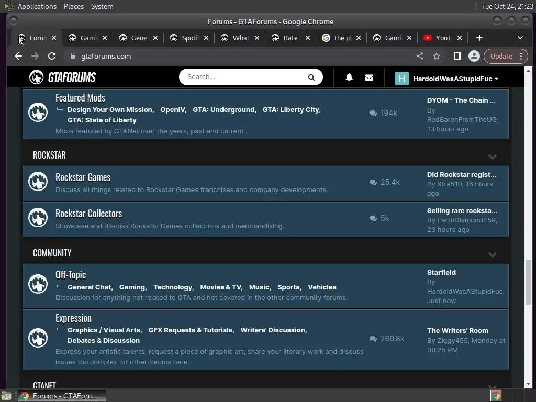Viewport: 536px width, 402px height.
Task: Close the YouTube tab
Action: tap(460, 38)
